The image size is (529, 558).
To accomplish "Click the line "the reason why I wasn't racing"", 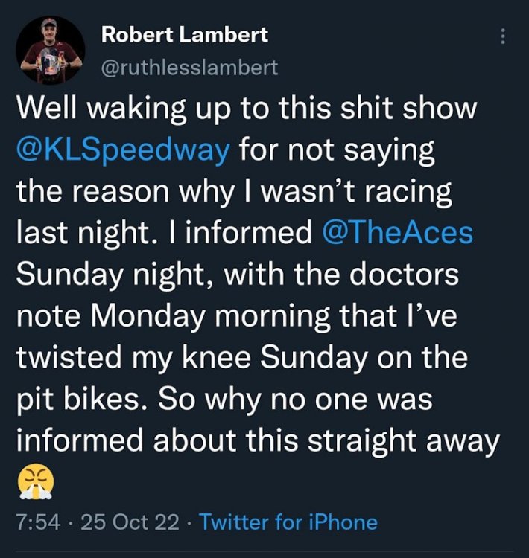I will [x=233, y=191].
